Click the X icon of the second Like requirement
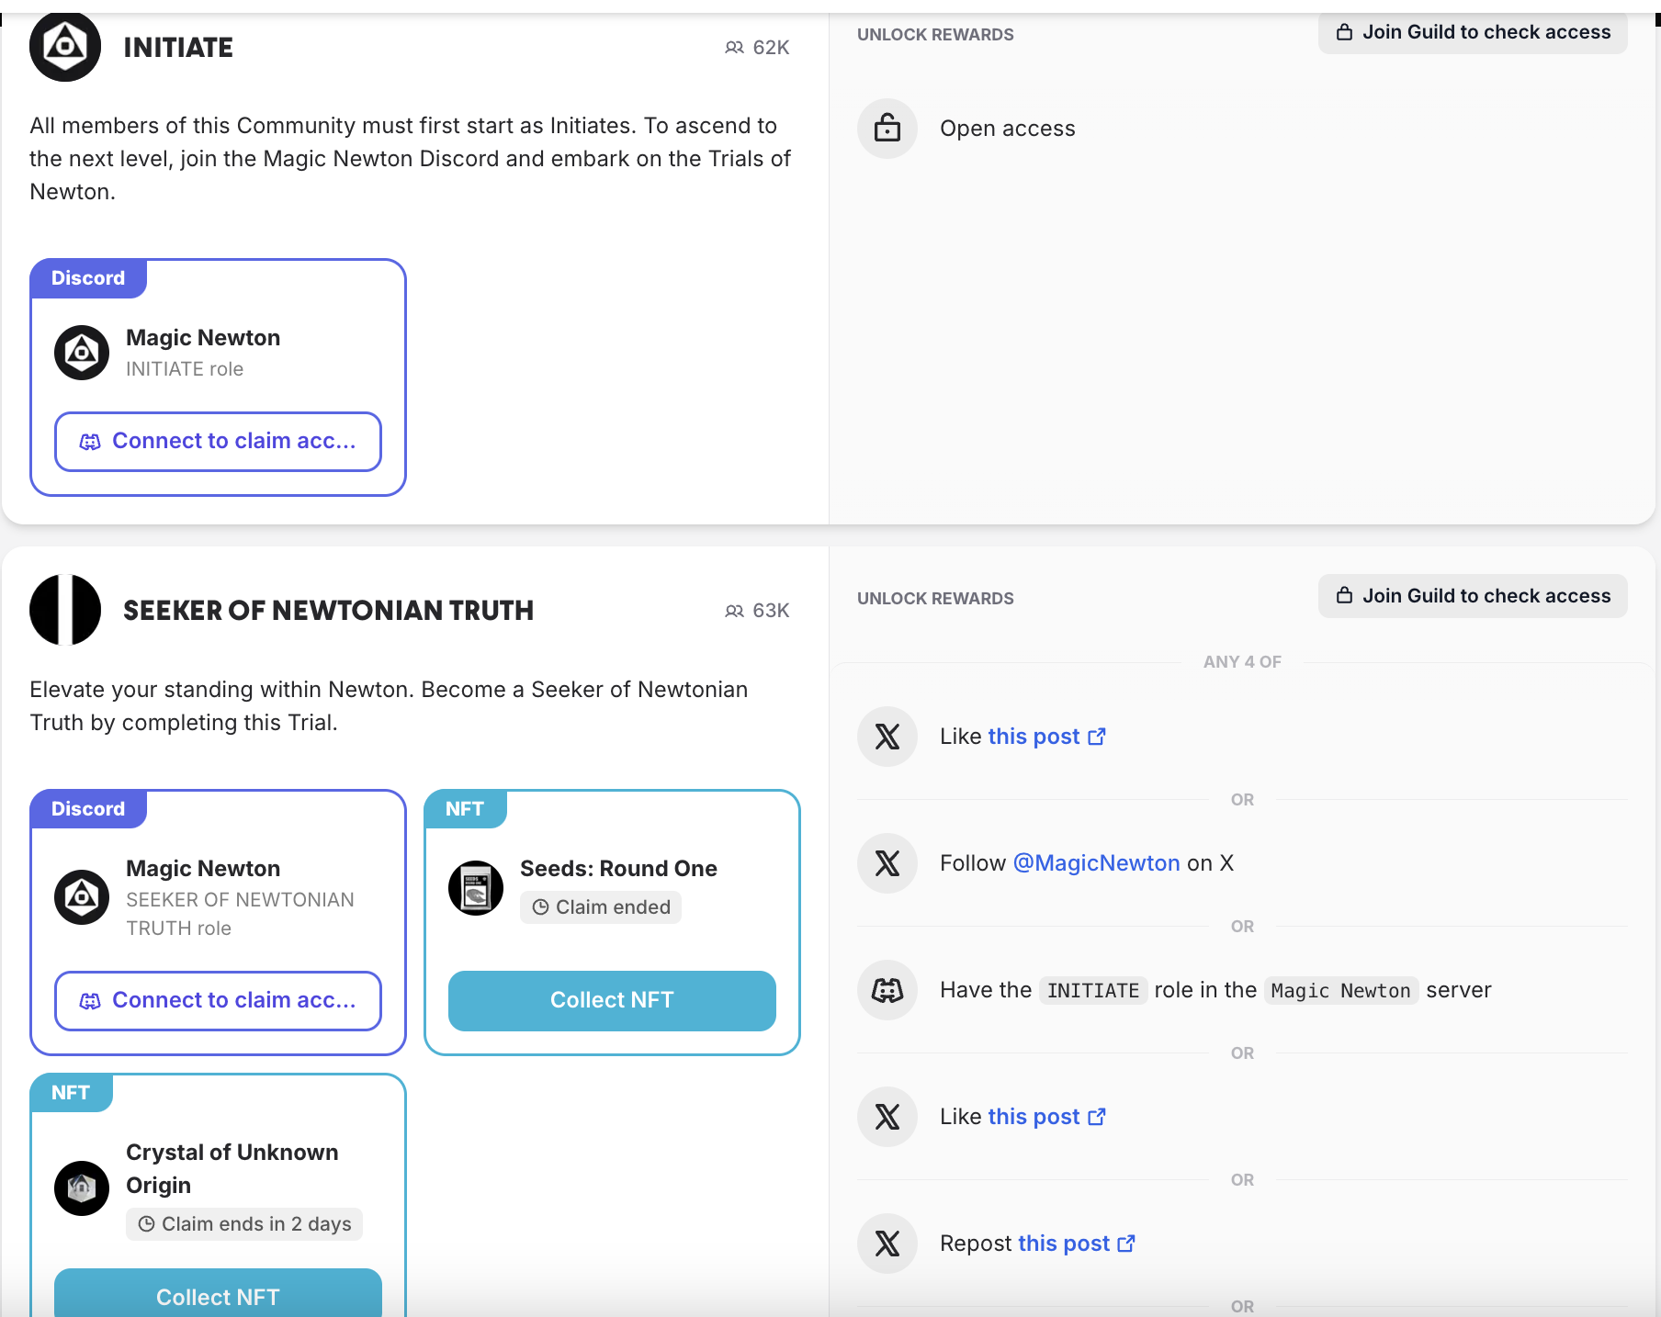The image size is (1661, 1317). (x=887, y=1117)
